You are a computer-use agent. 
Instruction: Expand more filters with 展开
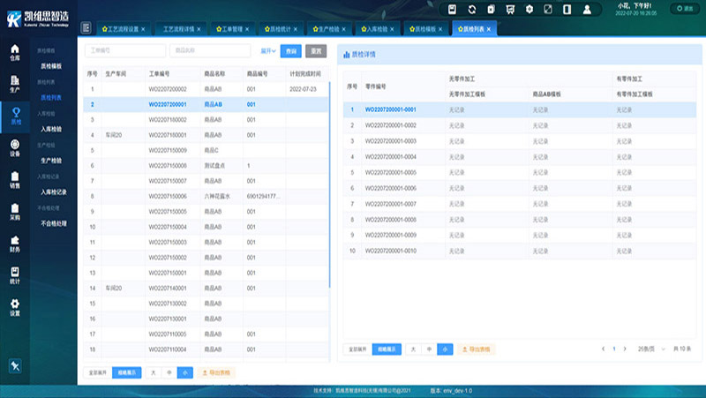268,51
